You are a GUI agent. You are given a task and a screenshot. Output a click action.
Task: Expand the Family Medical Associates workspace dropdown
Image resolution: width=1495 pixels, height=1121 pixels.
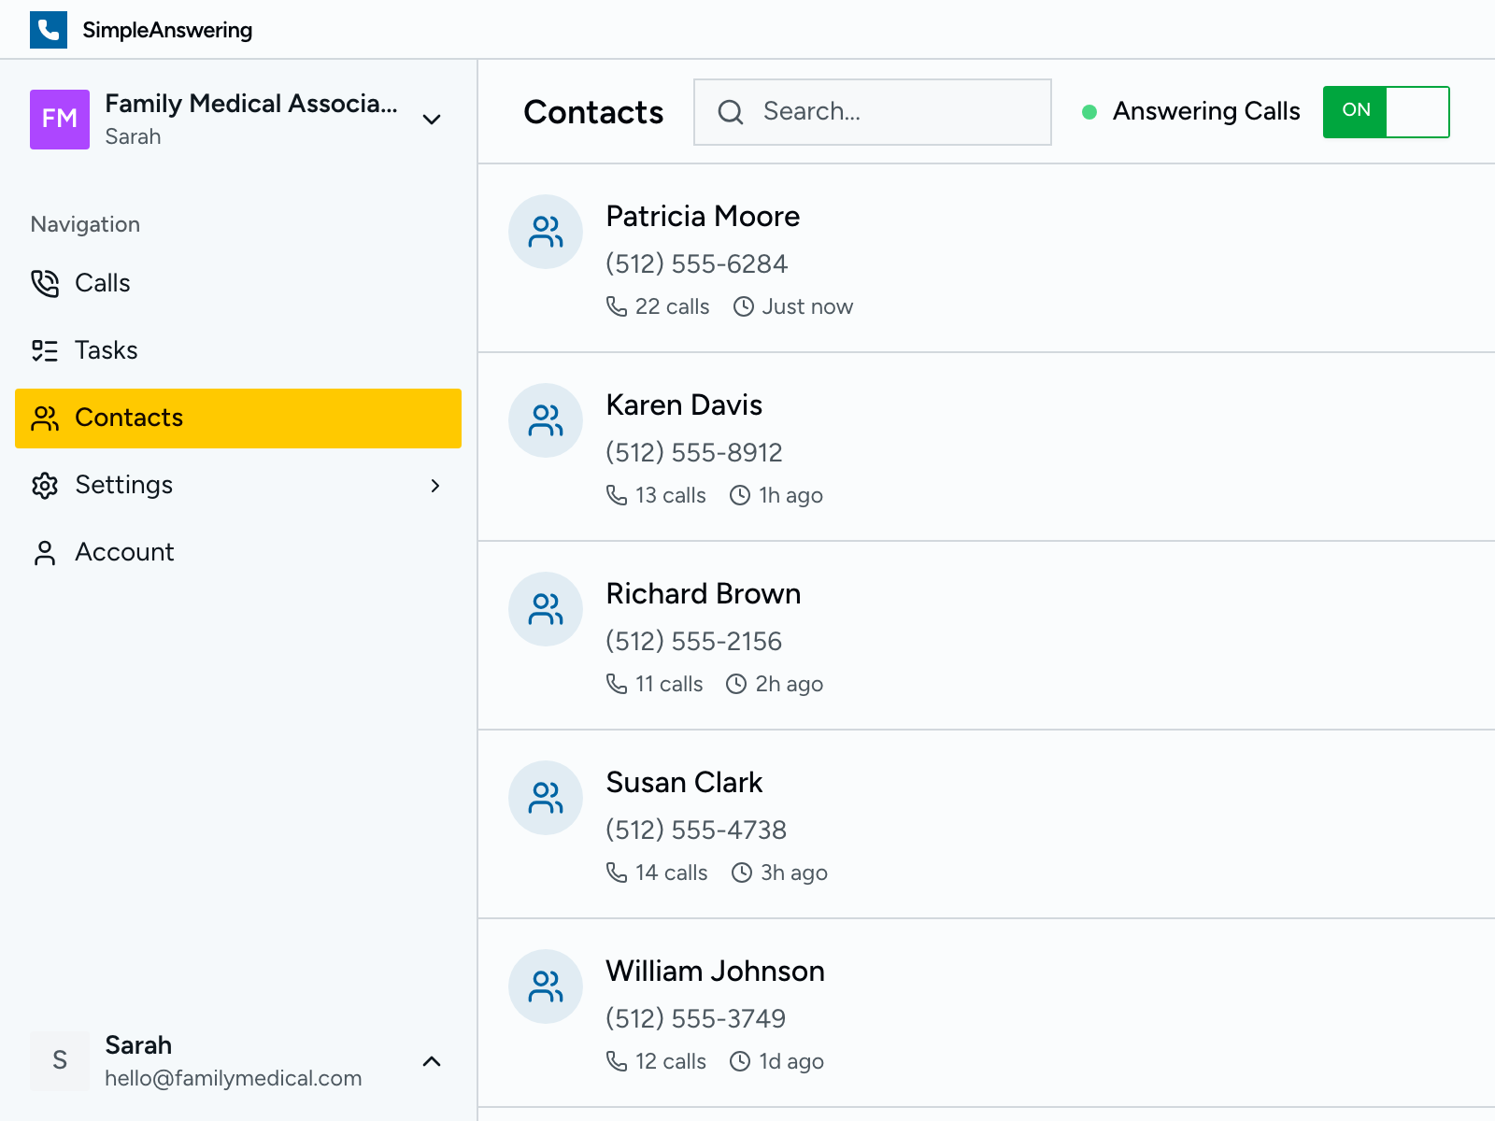coord(431,120)
